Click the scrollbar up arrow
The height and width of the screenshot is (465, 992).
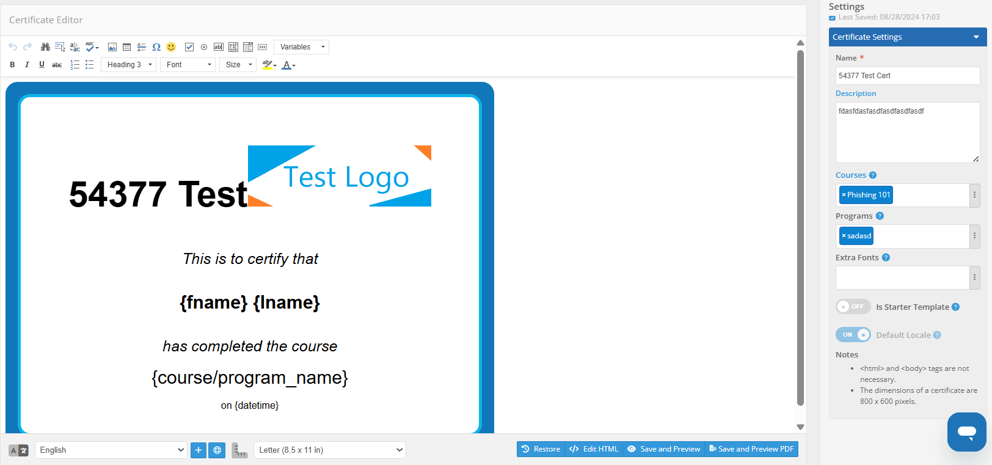coord(800,43)
